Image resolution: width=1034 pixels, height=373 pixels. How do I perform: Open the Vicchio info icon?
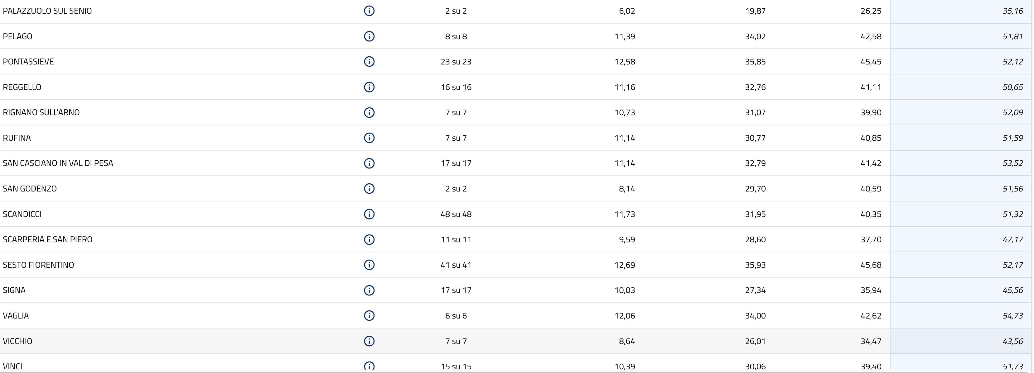pos(369,341)
